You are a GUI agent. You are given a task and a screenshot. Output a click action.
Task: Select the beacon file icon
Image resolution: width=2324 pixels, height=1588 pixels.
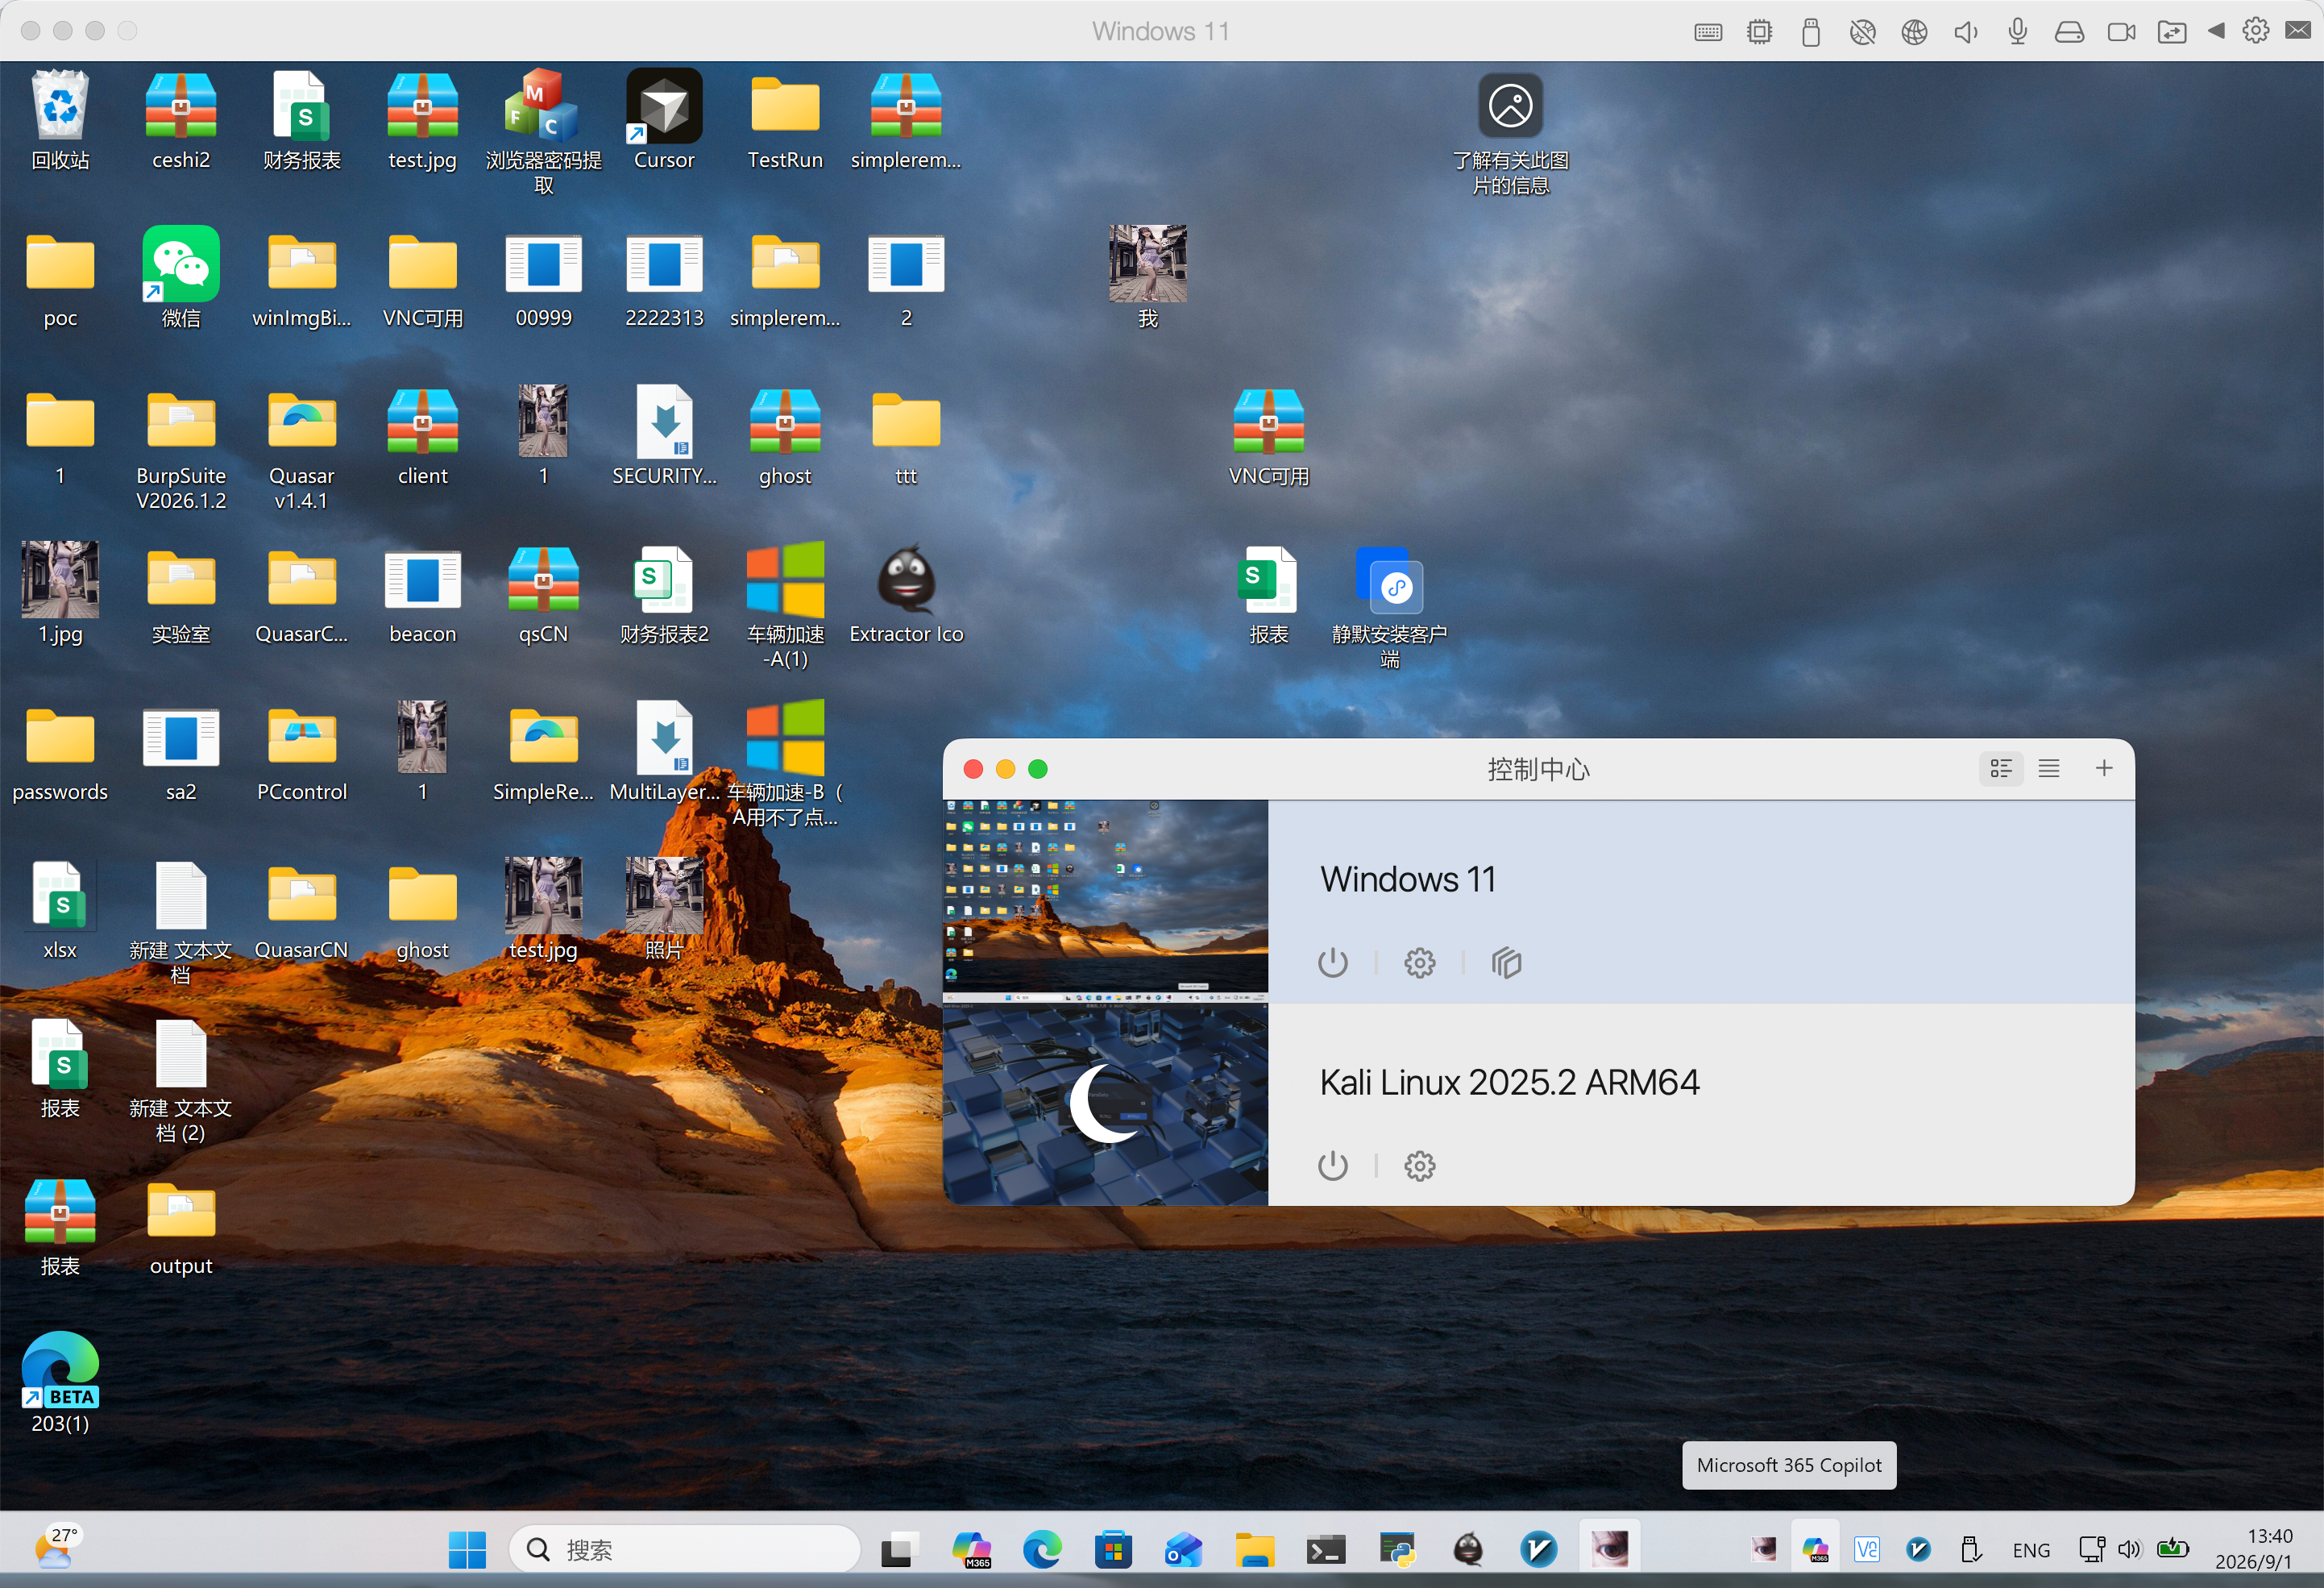click(x=423, y=594)
